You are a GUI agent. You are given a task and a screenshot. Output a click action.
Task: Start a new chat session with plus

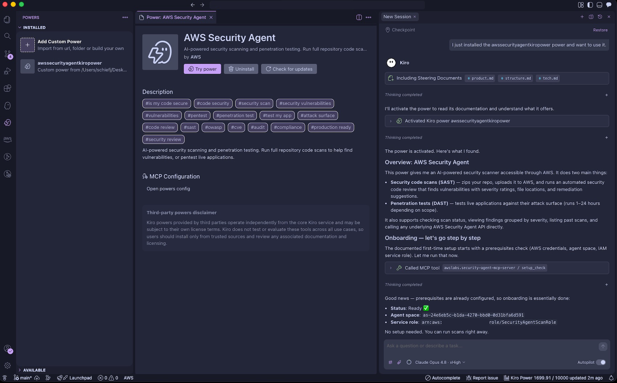[x=582, y=17]
